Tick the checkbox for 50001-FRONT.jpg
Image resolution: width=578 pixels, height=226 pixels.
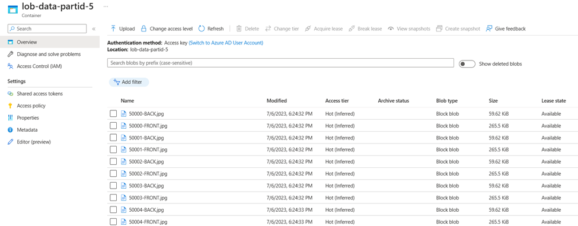pyautogui.click(x=113, y=149)
